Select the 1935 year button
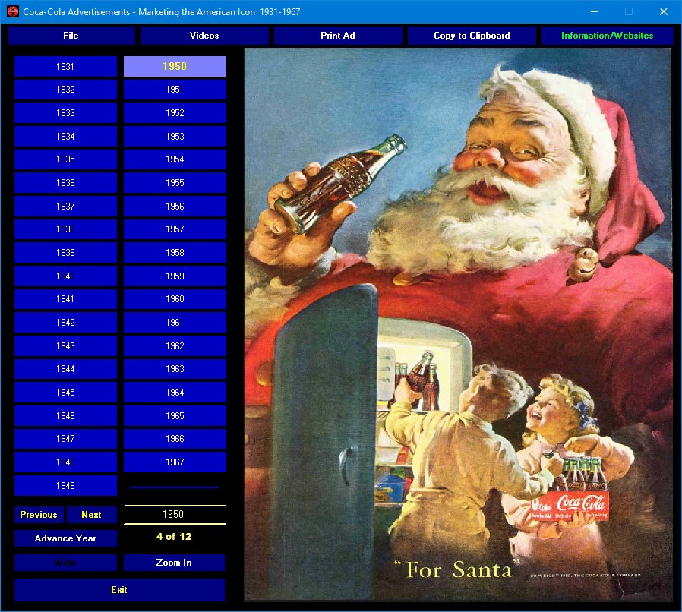 [x=65, y=159]
